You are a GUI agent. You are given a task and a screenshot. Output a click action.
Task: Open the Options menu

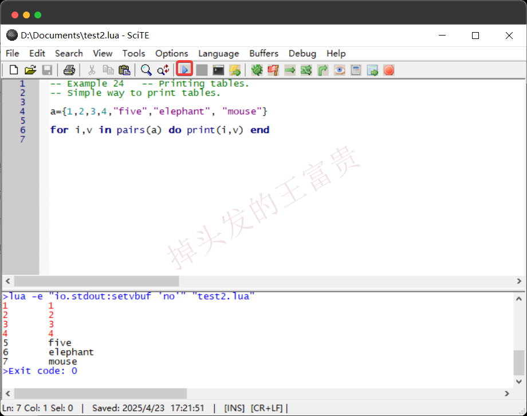(x=171, y=53)
